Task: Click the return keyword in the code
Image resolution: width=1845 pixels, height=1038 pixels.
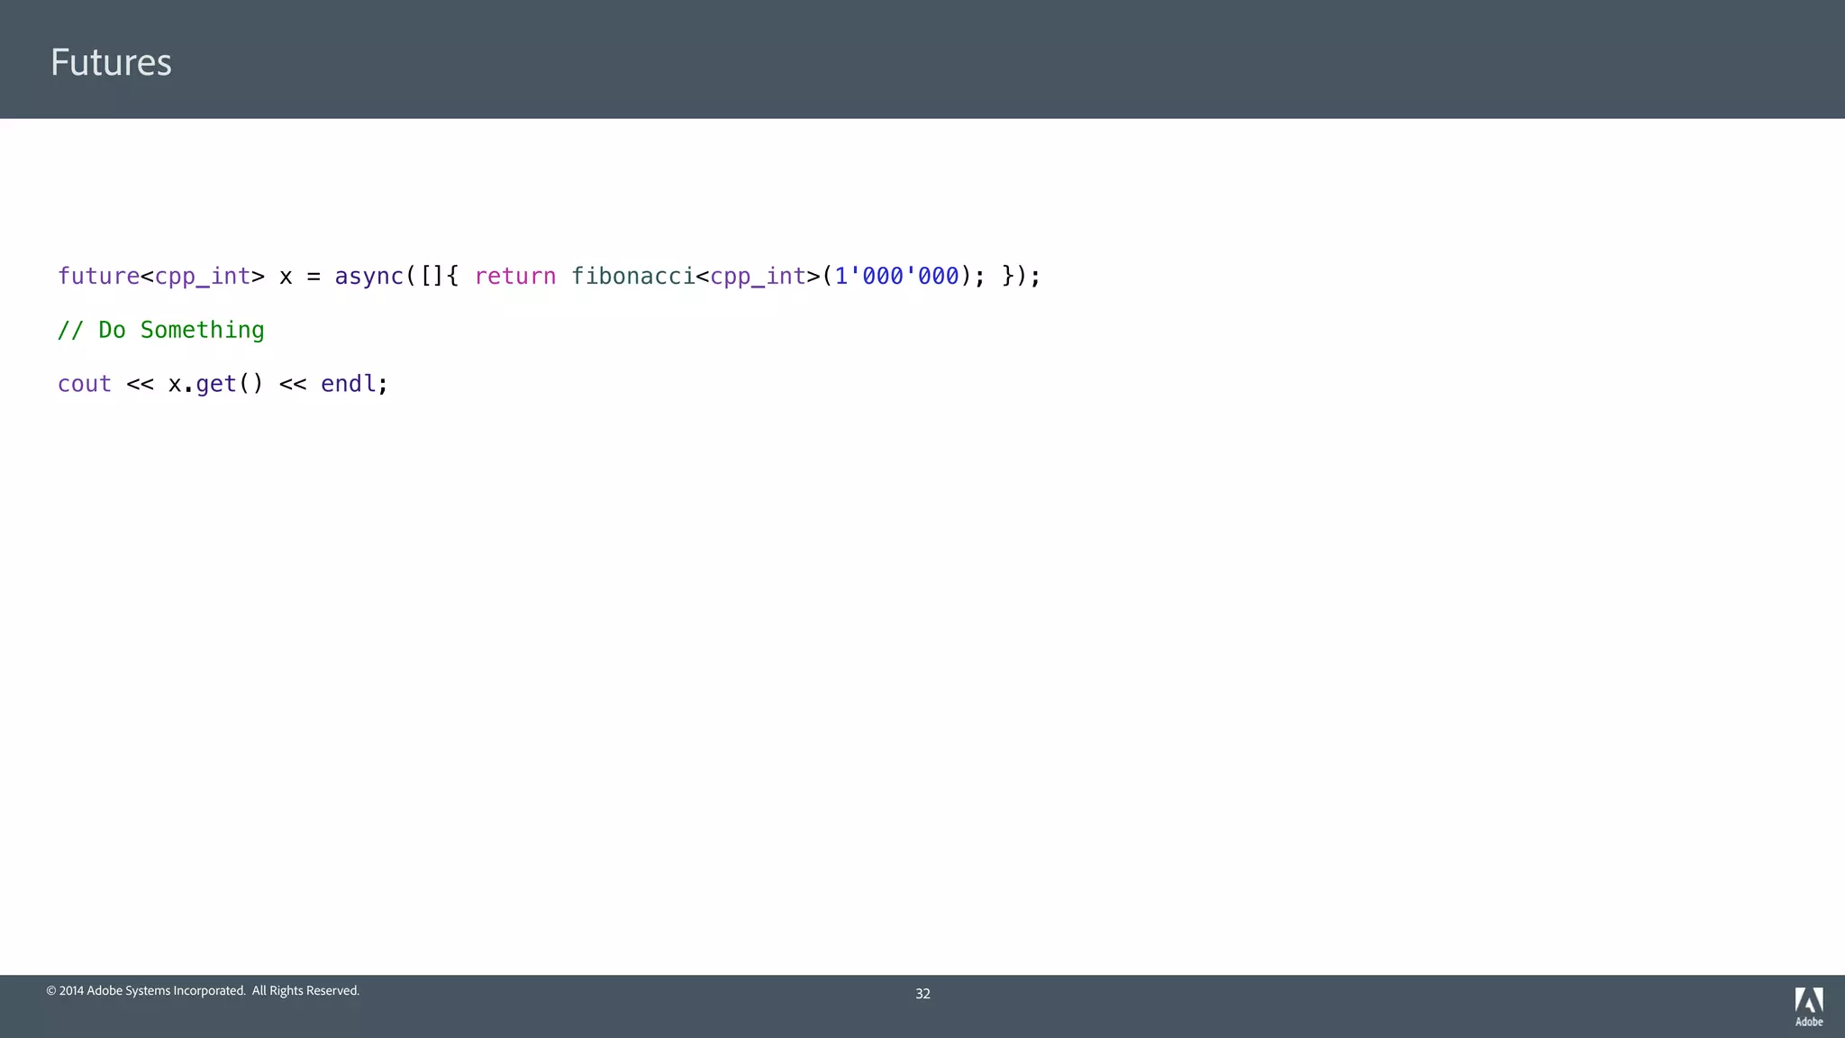Action: 515,276
